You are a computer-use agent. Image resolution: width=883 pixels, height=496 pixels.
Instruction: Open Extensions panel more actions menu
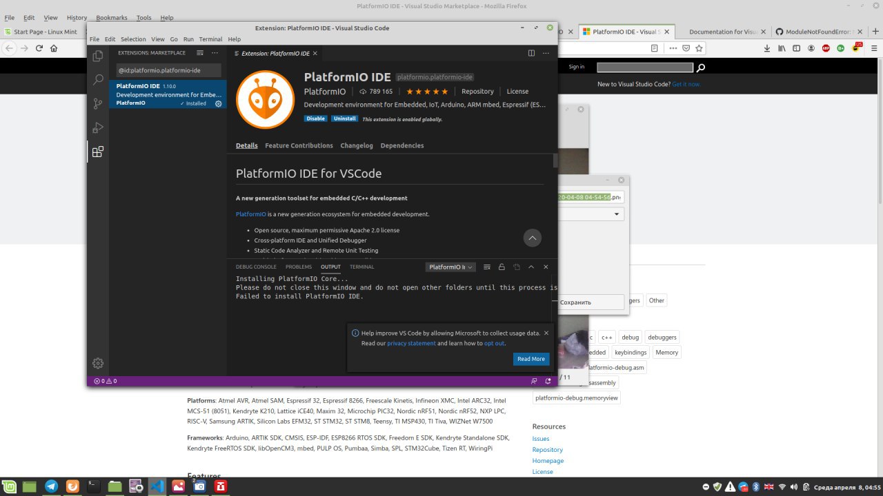215,53
